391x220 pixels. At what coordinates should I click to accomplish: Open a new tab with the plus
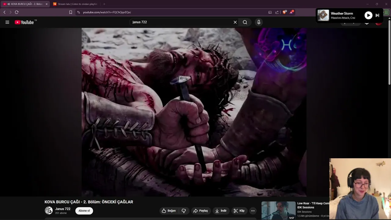(104, 4)
